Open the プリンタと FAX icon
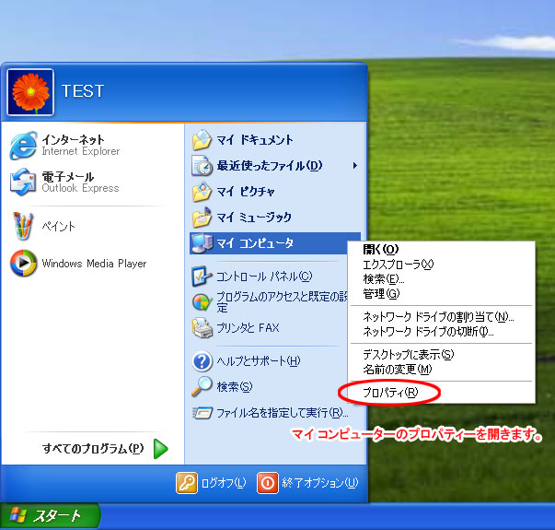Image resolution: width=555 pixels, height=530 pixels. (202, 328)
